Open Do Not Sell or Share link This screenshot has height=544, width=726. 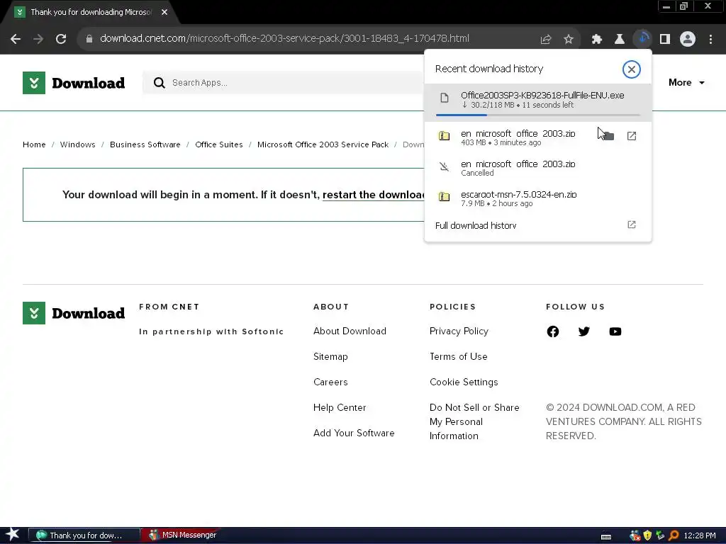tap(474, 421)
